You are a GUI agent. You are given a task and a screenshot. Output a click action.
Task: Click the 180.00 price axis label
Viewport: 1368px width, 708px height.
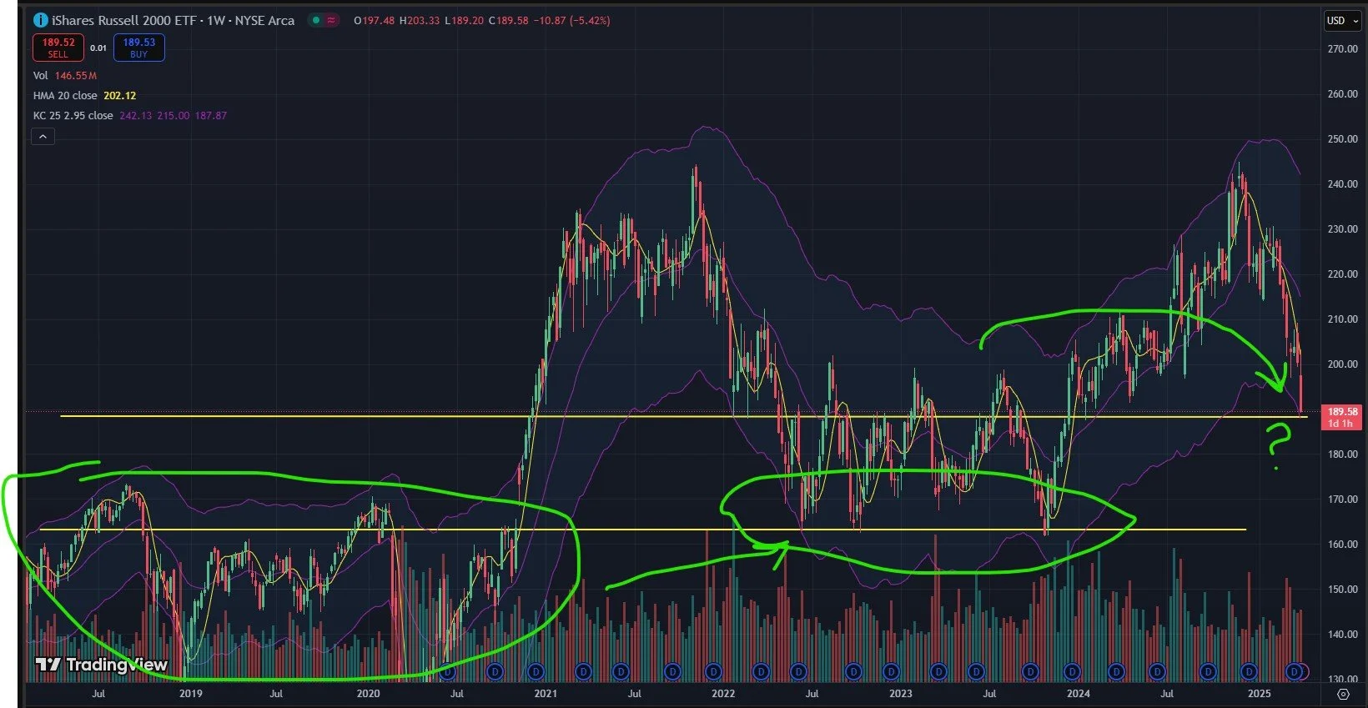[x=1342, y=454]
